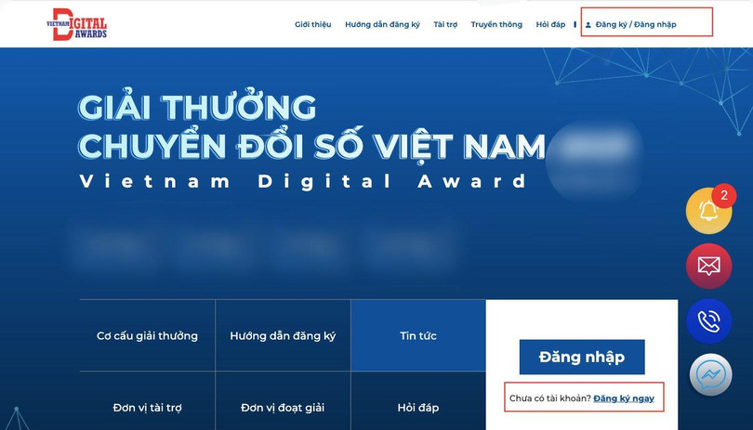Open the Tin tức tile
Image resolution: width=753 pixels, height=430 pixels.
click(418, 335)
